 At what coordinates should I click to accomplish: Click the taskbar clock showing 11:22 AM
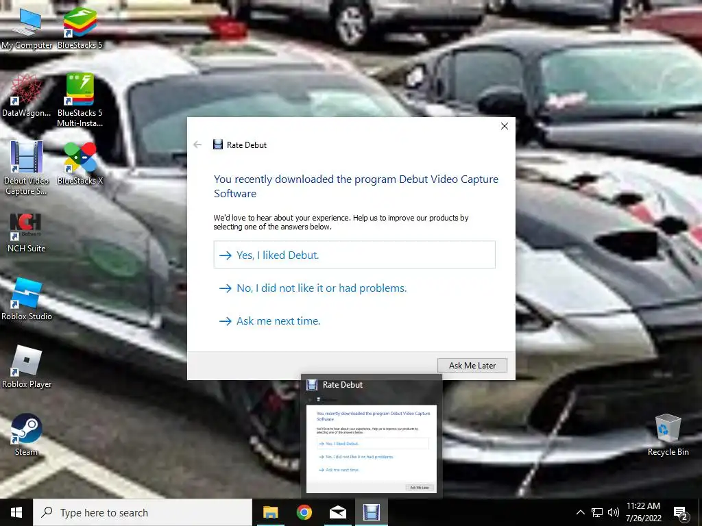coord(643,512)
